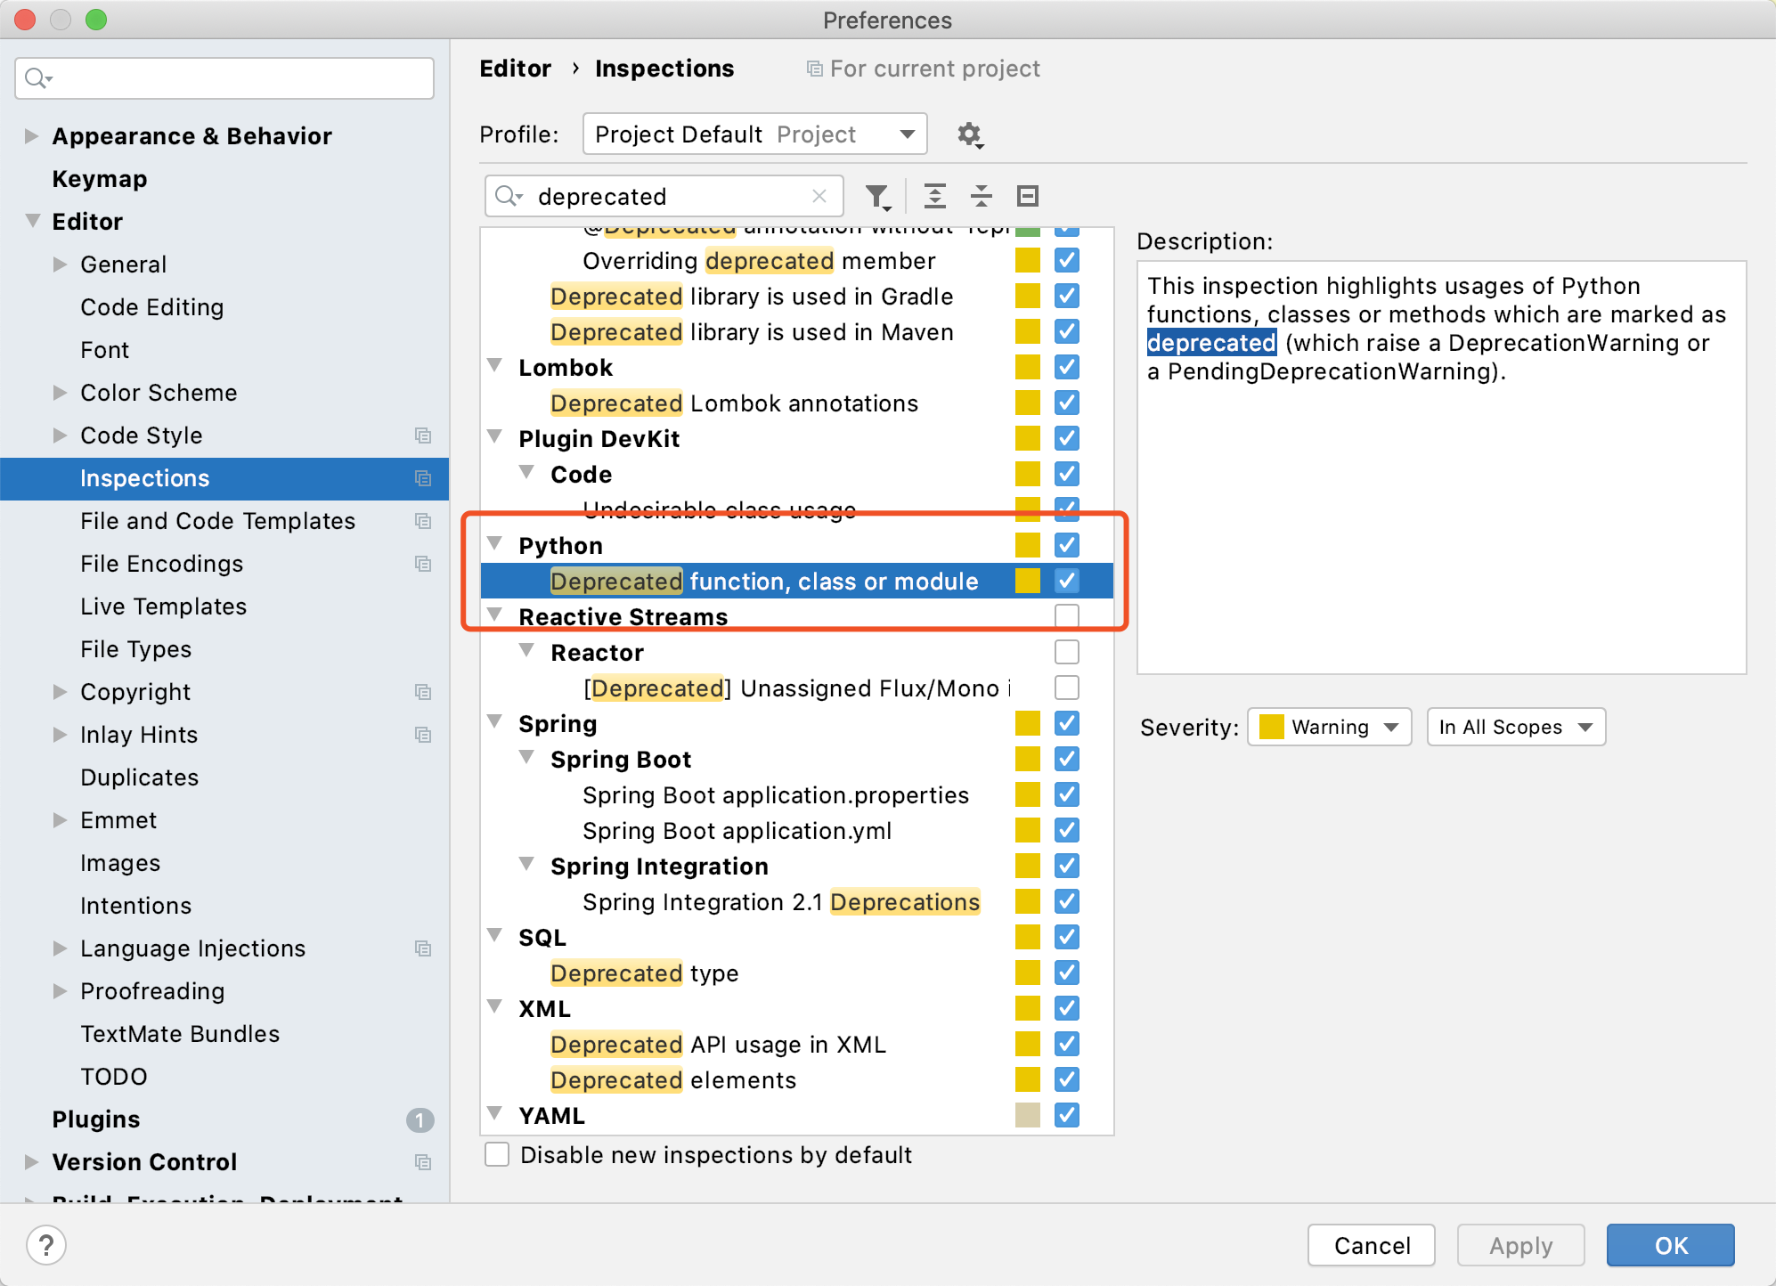Open the Keymap settings page
The width and height of the screenshot is (1776, 1286).
coord(100,179)
